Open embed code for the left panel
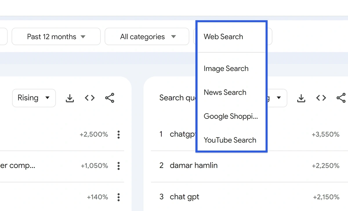 90,98
